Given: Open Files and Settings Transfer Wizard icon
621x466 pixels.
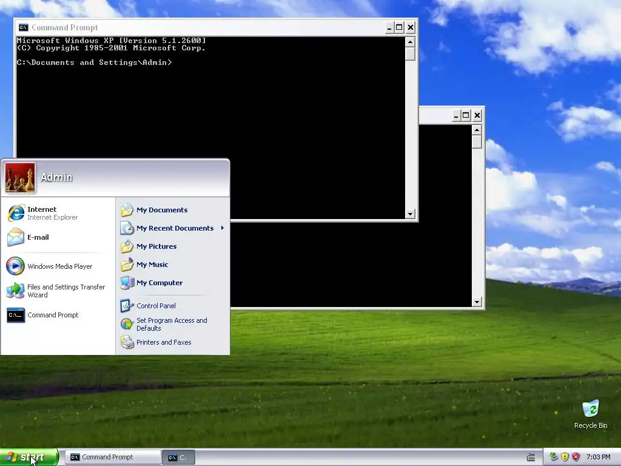Looking at the screenshot, I should click(x=15, y=291).
